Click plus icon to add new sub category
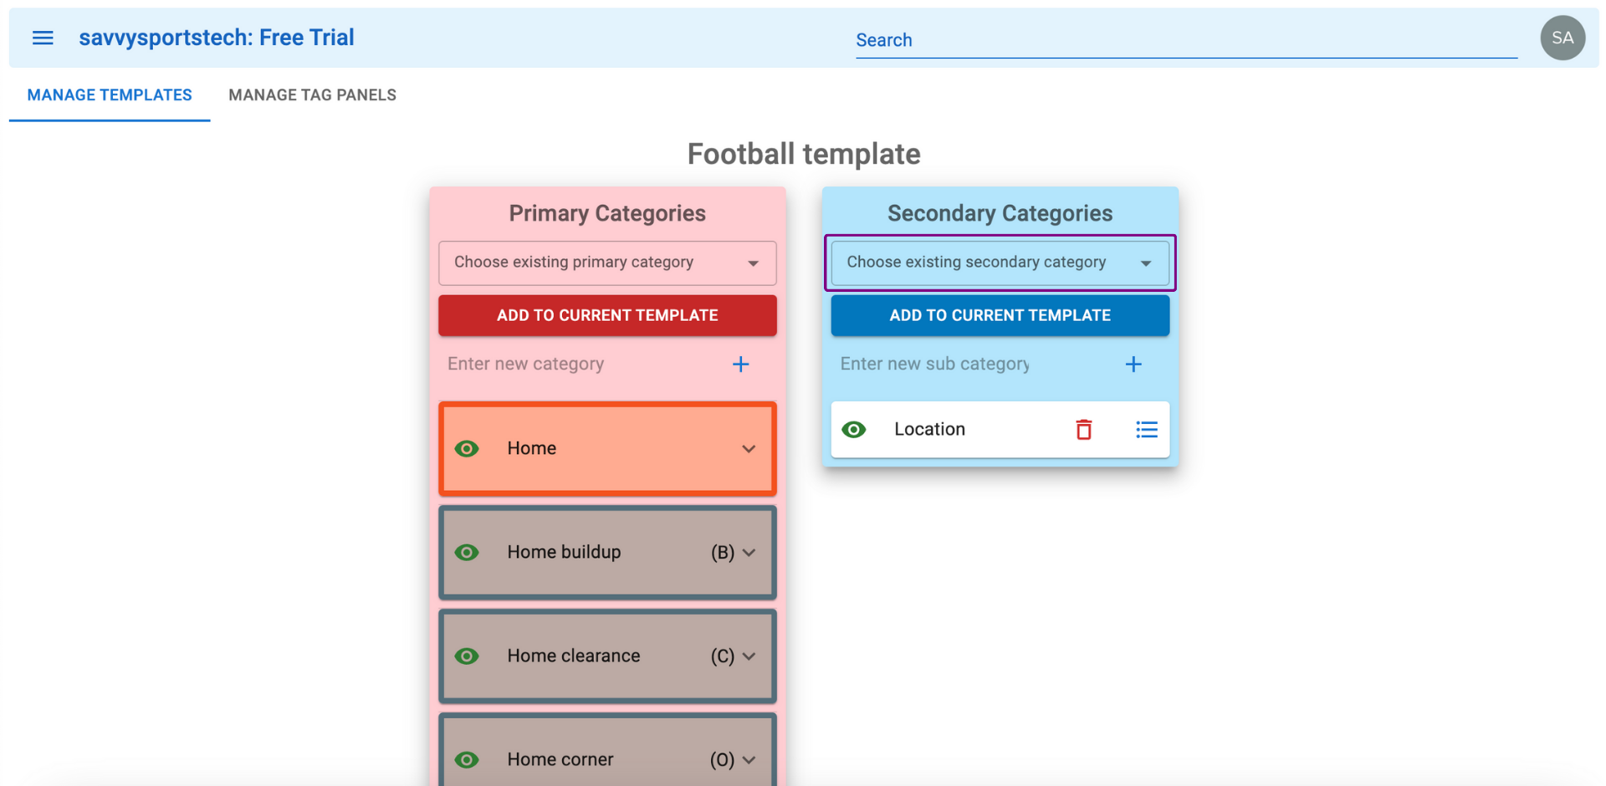The width and height of the screenshot is (1606, 786). click(x=1133, y=365)
